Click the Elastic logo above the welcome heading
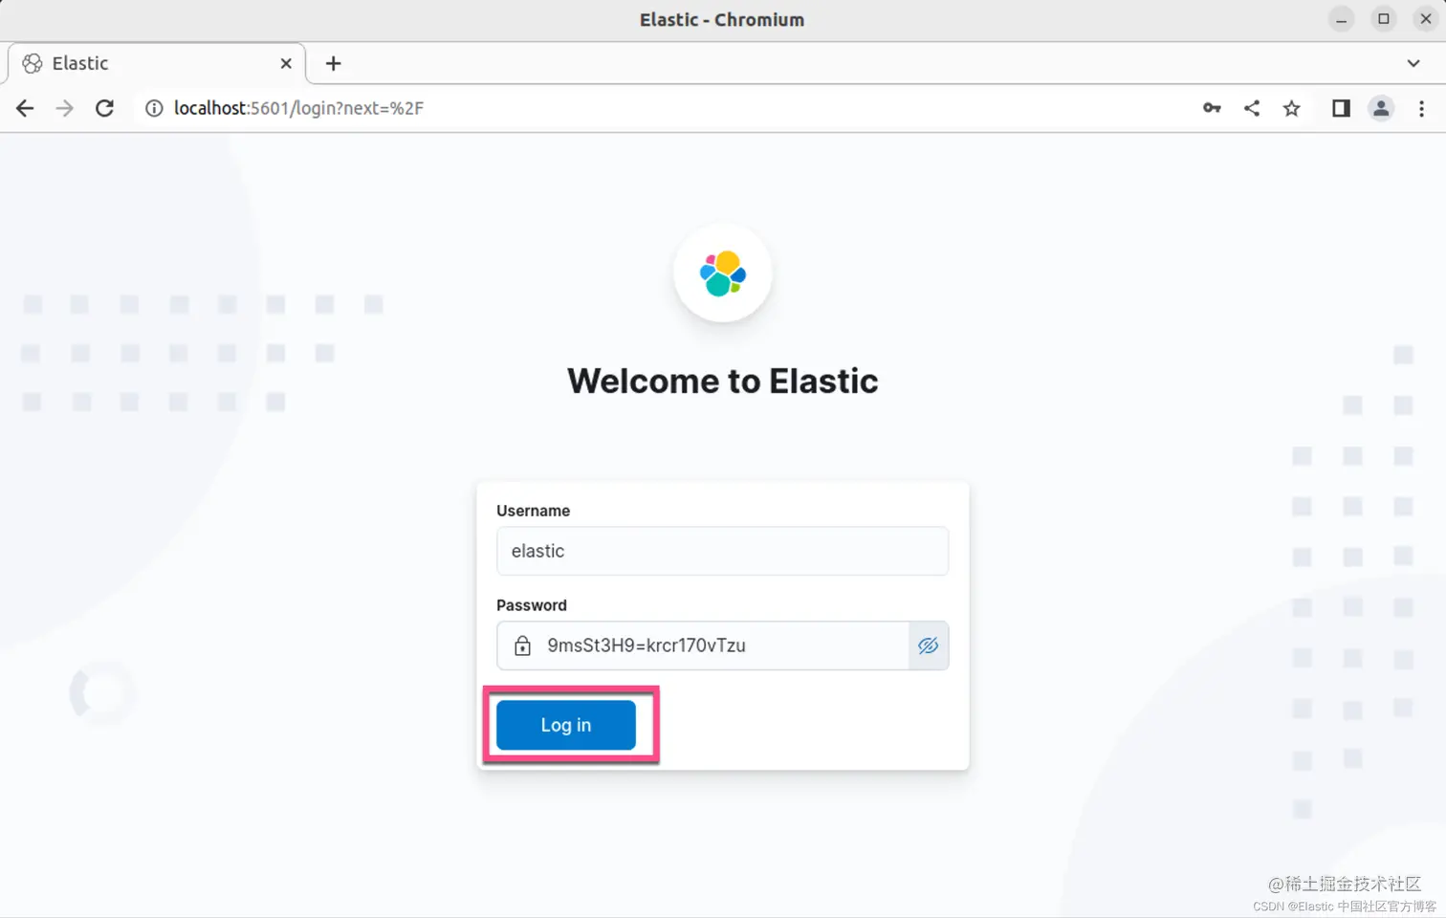 (722, 273)
